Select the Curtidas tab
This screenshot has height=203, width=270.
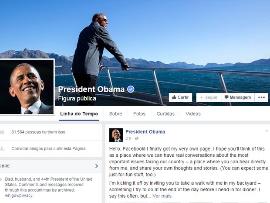pos(165,114)
